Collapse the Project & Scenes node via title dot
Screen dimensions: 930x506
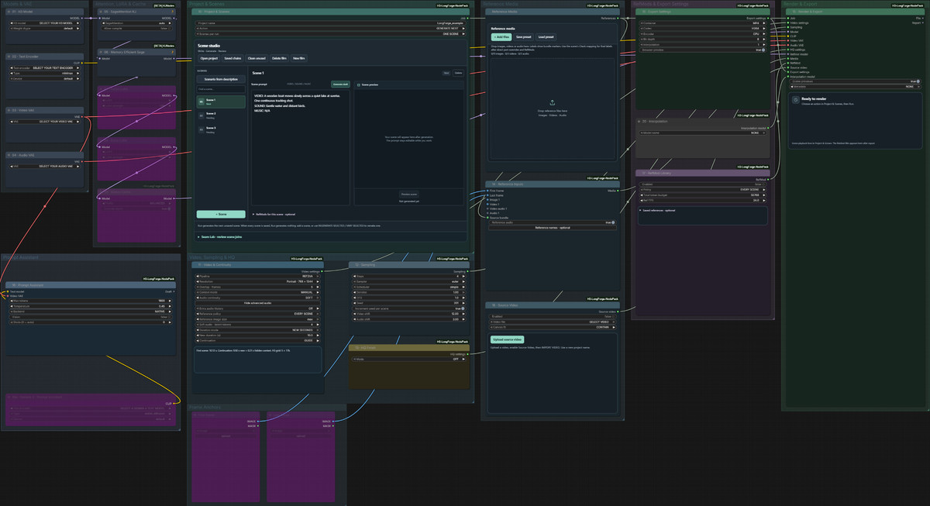tap(195, 12)
